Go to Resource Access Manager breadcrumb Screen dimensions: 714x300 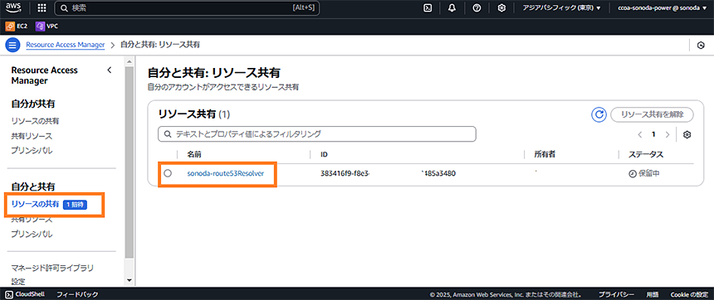point(65,45)
